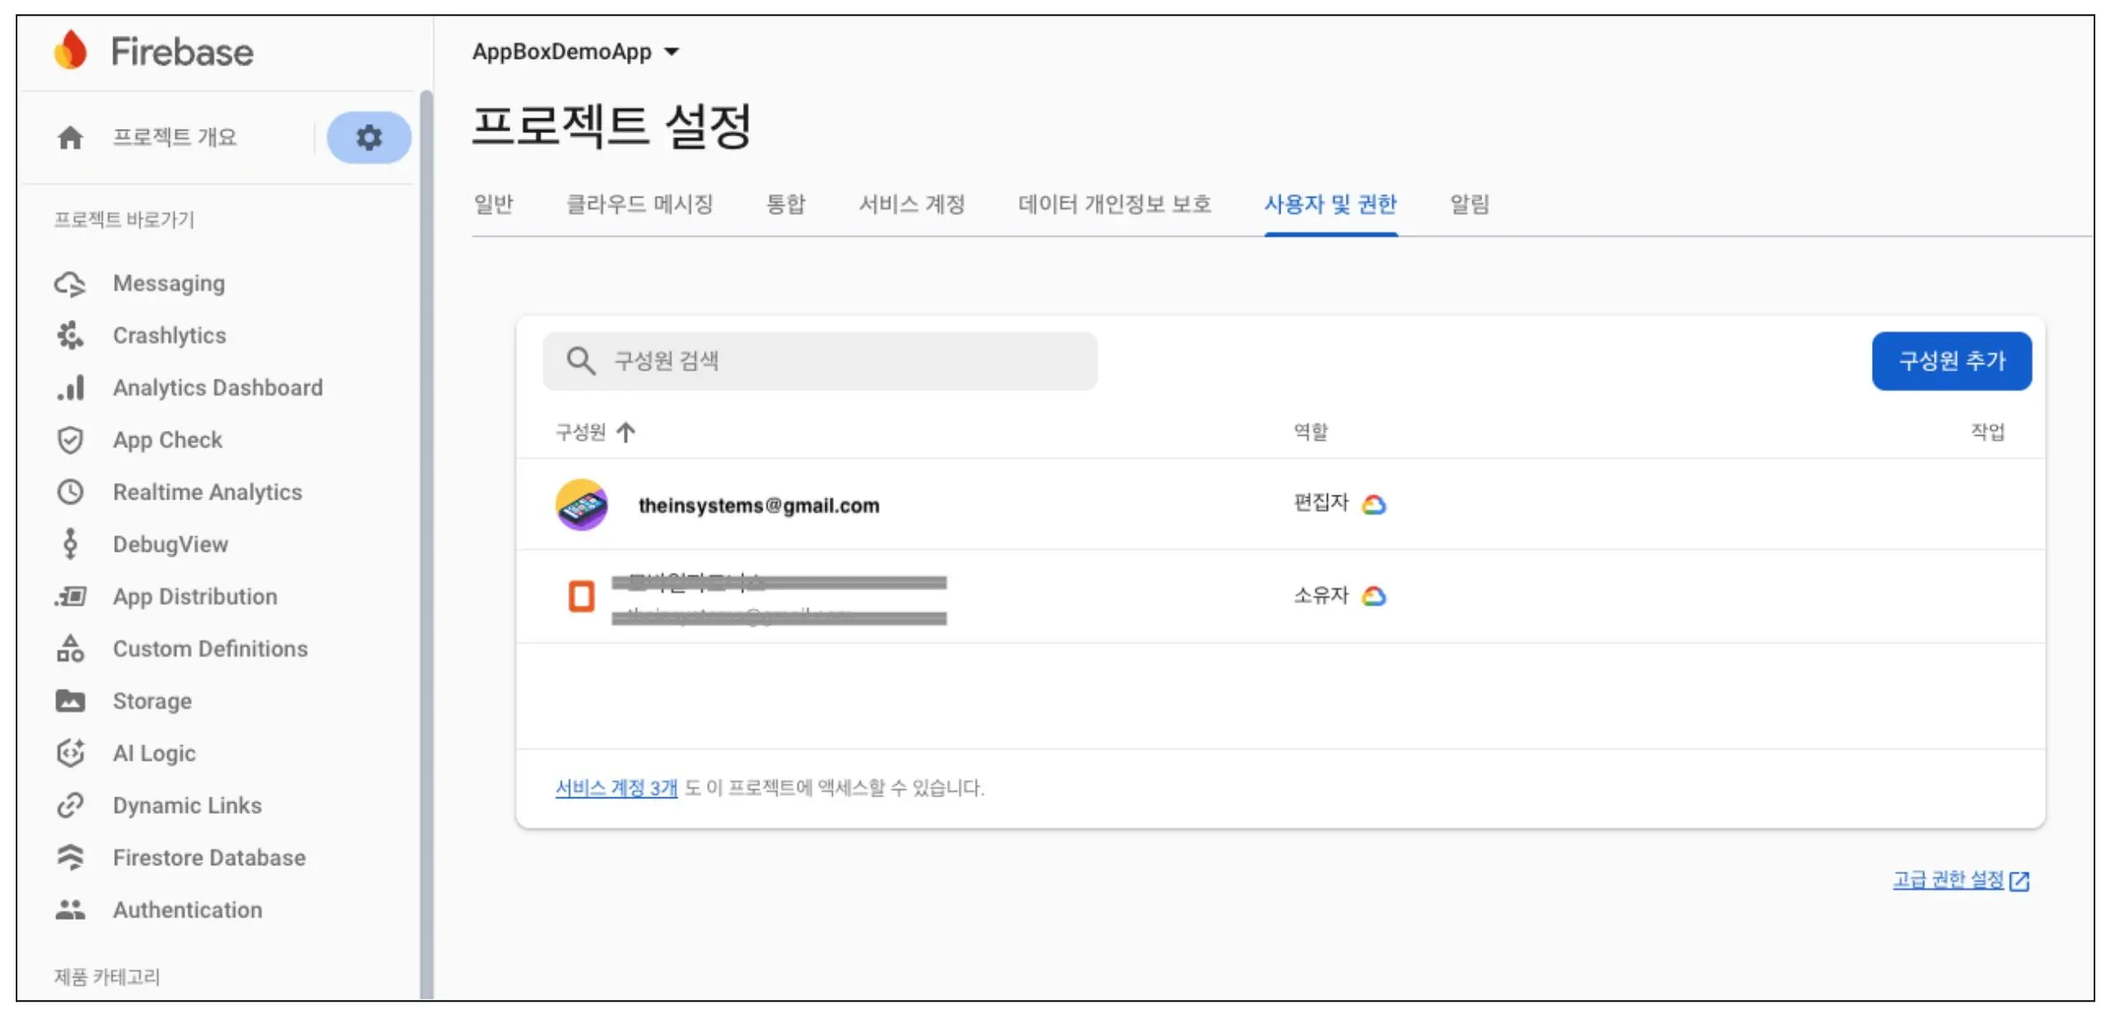Click the theinsystems@gmail.com member email
This screenshot has width=2111, height=1014.
pyautogui.click(x=759, y=505)
